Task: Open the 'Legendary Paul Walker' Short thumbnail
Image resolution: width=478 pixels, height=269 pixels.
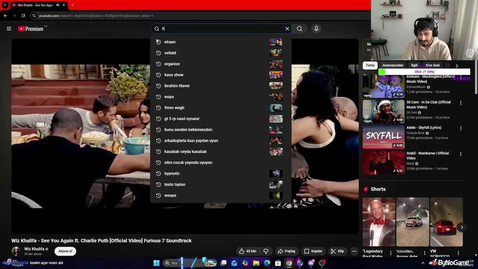Action: [x=379, y=222]
